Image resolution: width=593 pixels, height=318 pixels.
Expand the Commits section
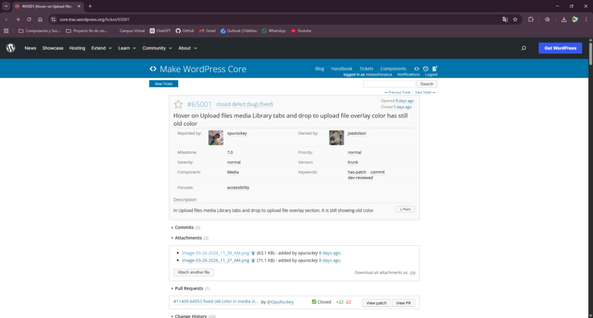(185, 227)
